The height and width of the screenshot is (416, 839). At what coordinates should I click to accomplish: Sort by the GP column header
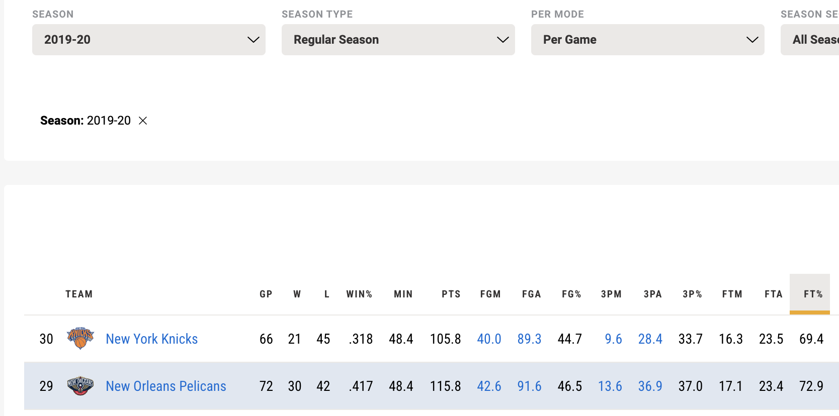tap(266, 294)
